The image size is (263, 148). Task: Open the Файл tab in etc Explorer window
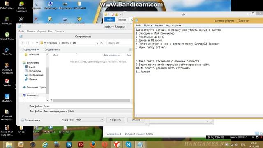click(x=110, y=20)
